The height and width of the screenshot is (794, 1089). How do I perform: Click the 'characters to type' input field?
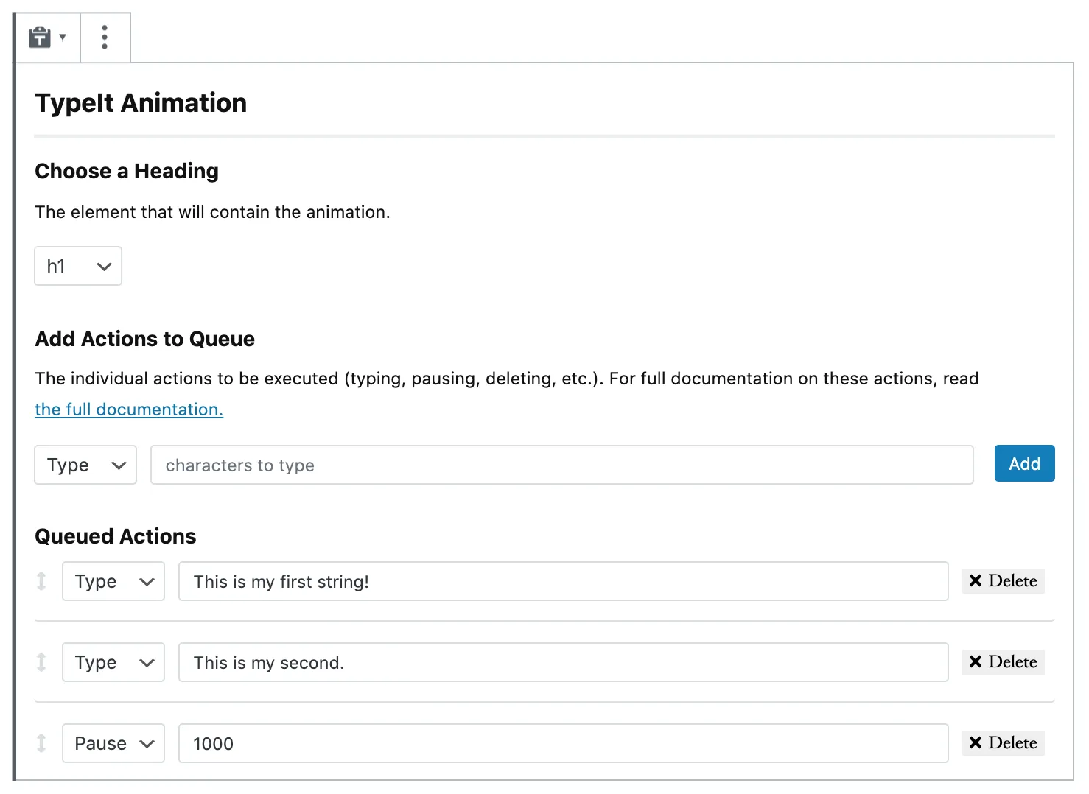561,465
